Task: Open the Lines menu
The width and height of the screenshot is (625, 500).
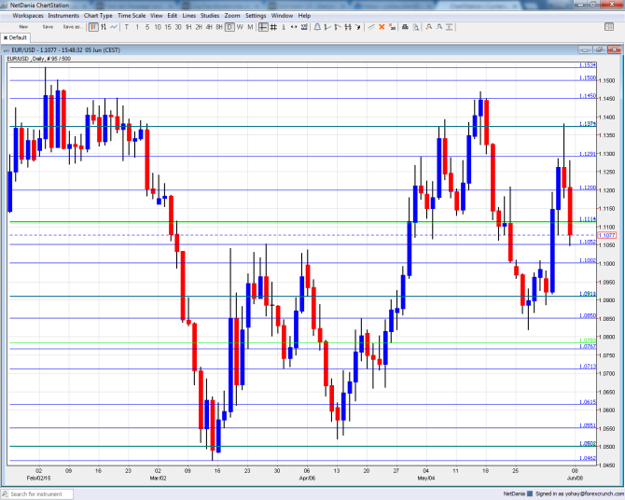Action: [189, 16]
